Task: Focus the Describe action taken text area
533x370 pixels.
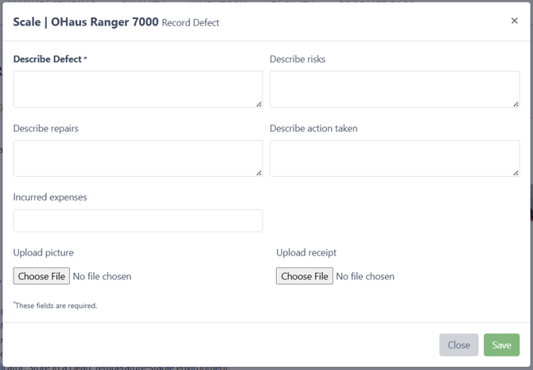Action: [395, 158]
